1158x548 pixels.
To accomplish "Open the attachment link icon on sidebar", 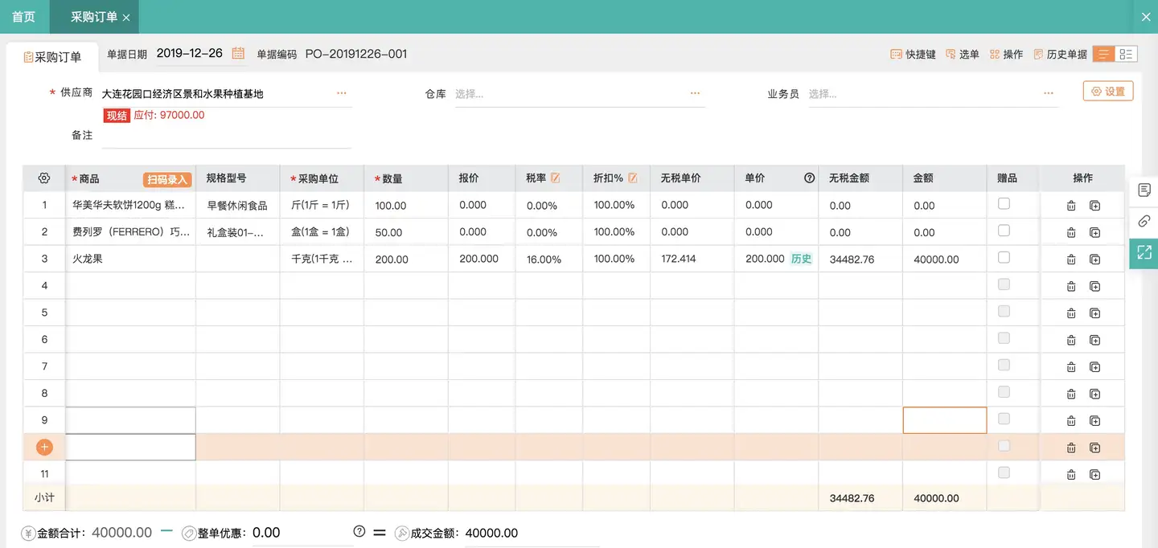I will (x=1144, y=221).
